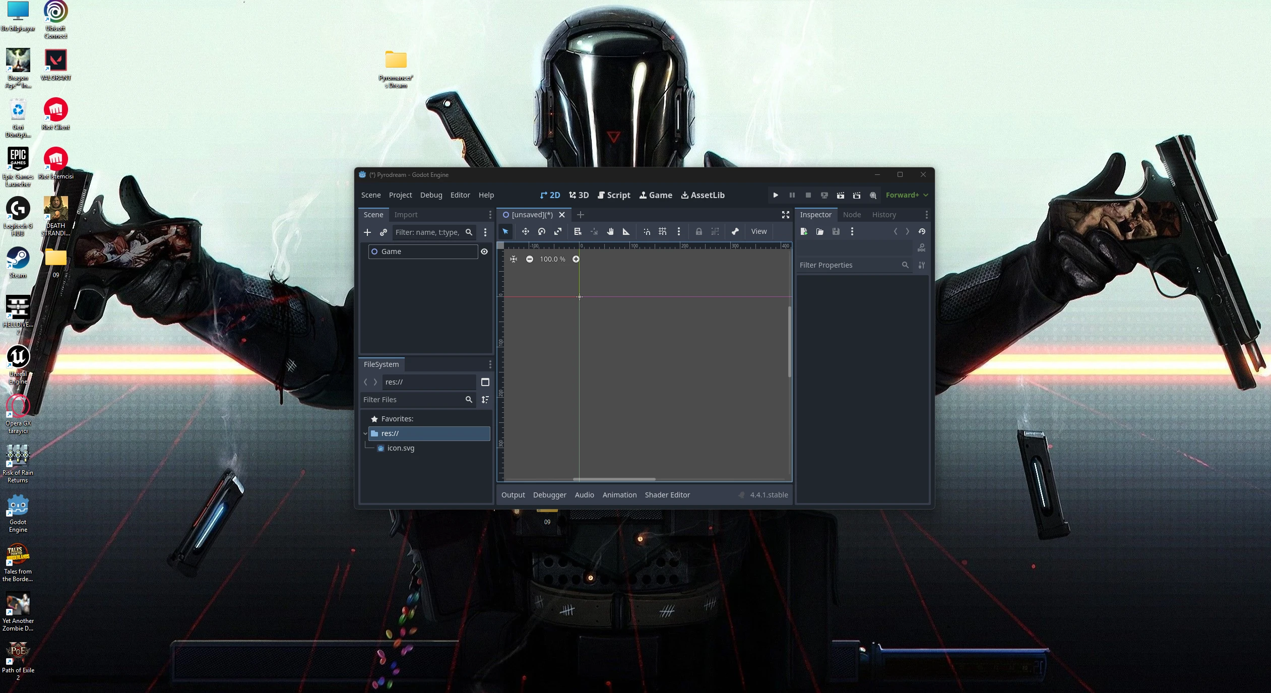Open Inspector property tools icon
Image resolution: width=1271 pixels, height=693 pixels.
pos(922,265)
